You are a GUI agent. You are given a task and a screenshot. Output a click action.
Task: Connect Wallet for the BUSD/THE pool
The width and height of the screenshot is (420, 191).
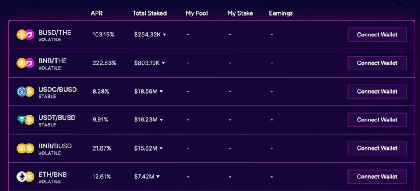click(377, 35)
